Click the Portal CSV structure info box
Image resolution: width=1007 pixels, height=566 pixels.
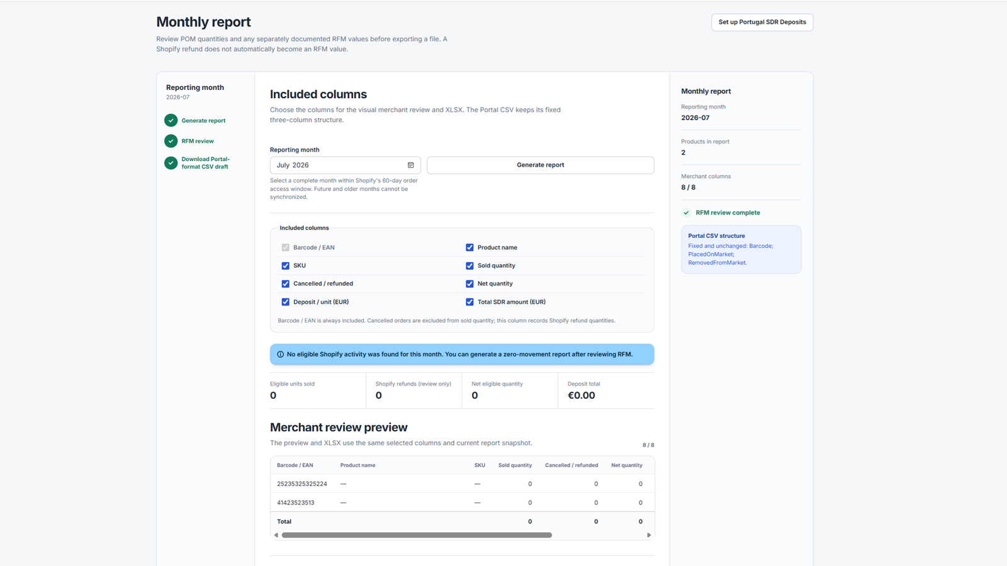pos(741,249)
